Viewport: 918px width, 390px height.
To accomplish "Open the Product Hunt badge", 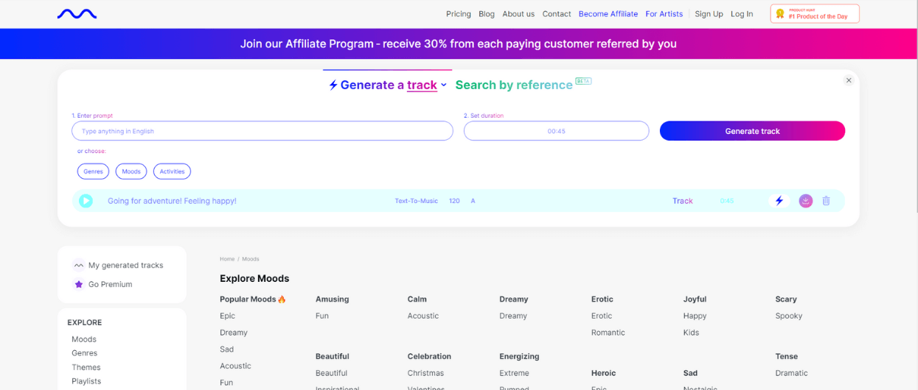I will tap(815, 14).
